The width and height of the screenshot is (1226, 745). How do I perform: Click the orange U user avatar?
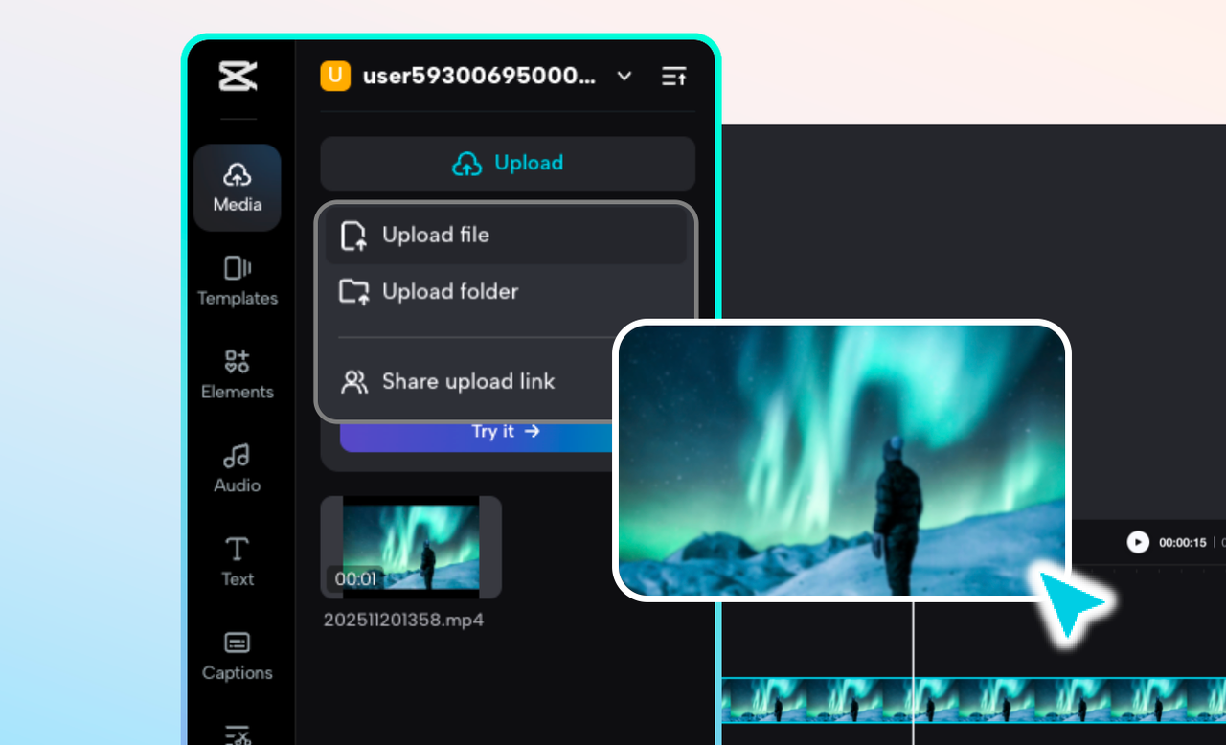[x=335, y=76]
